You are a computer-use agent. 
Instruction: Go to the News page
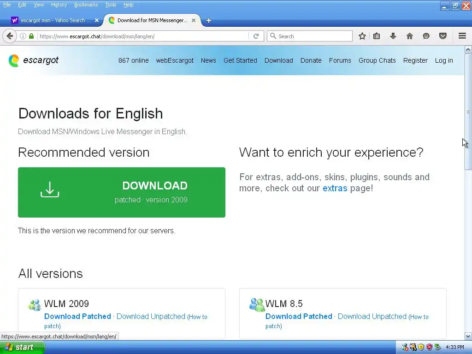[x=208, y=60]
